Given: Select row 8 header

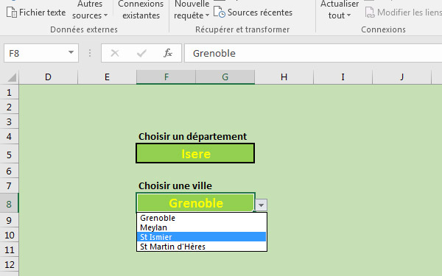Looking at the screenshot, I should [x=10, y=204].
